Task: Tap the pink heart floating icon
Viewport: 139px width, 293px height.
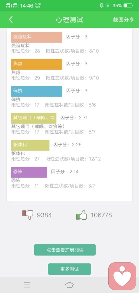Action: pyautogui.click(x=122, y=276)
